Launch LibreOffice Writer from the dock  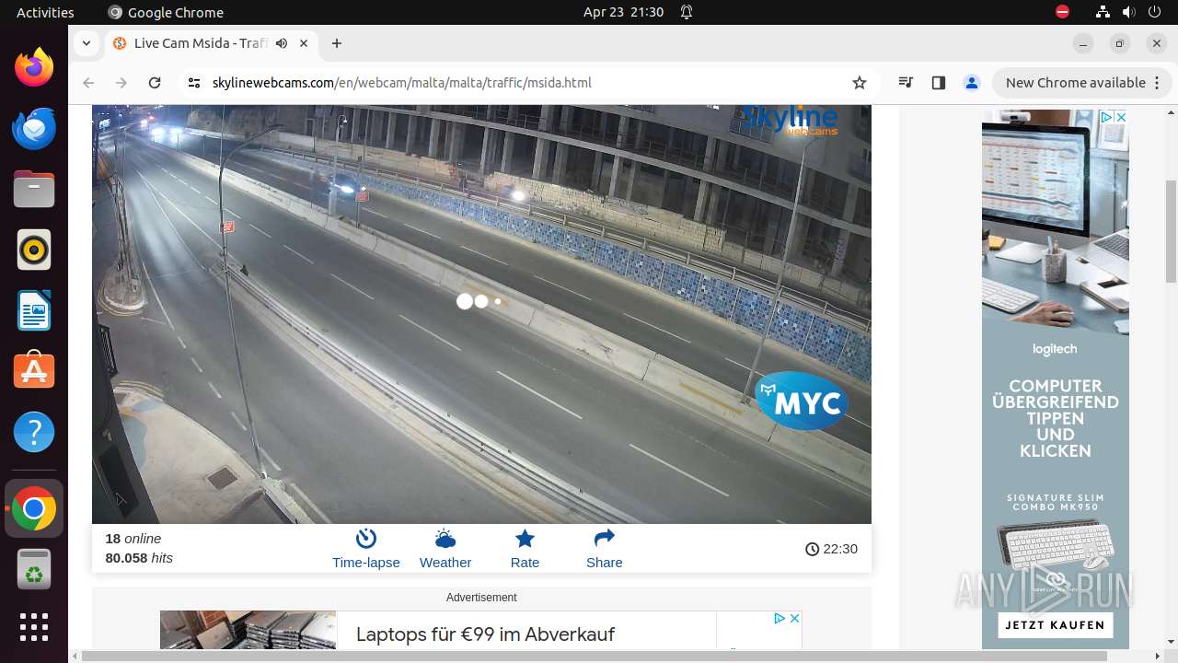pos(34,310)
